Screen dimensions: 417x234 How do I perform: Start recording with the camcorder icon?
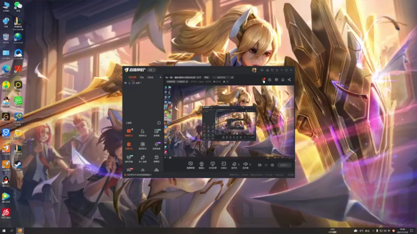(260, 165)
